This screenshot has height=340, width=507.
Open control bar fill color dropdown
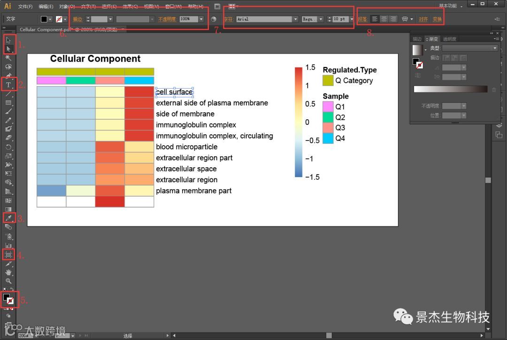point(50,19)
